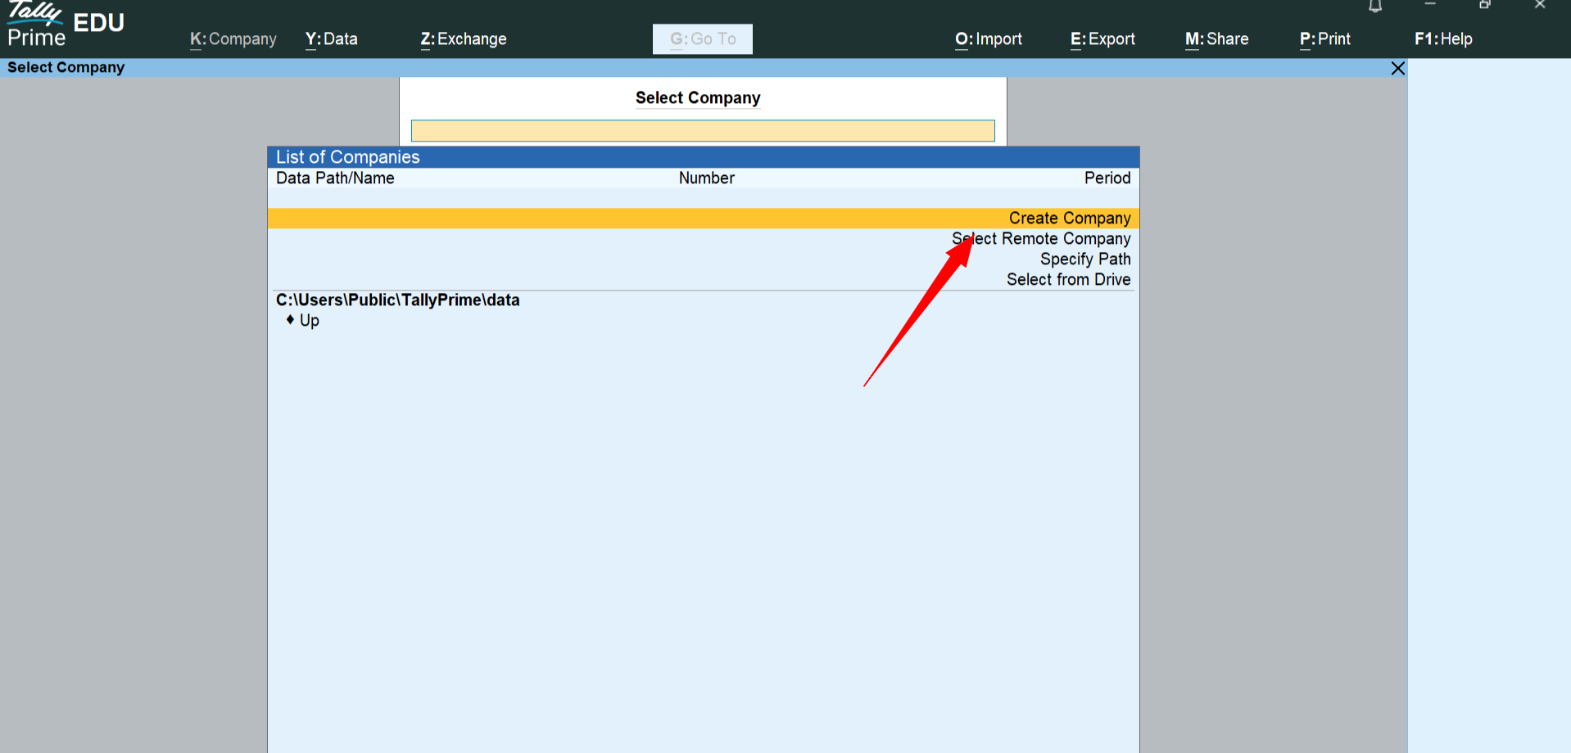Open the P: Print menu
The image size is (1571, 753).
click(x=1324, y=39)
